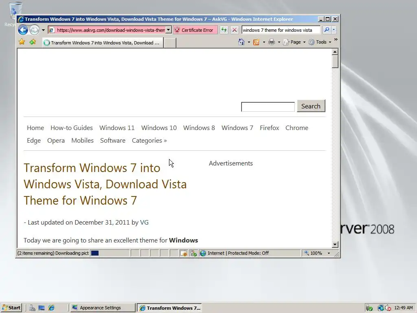
Task: Click the scrollbar down arrow
Action: 335,245
